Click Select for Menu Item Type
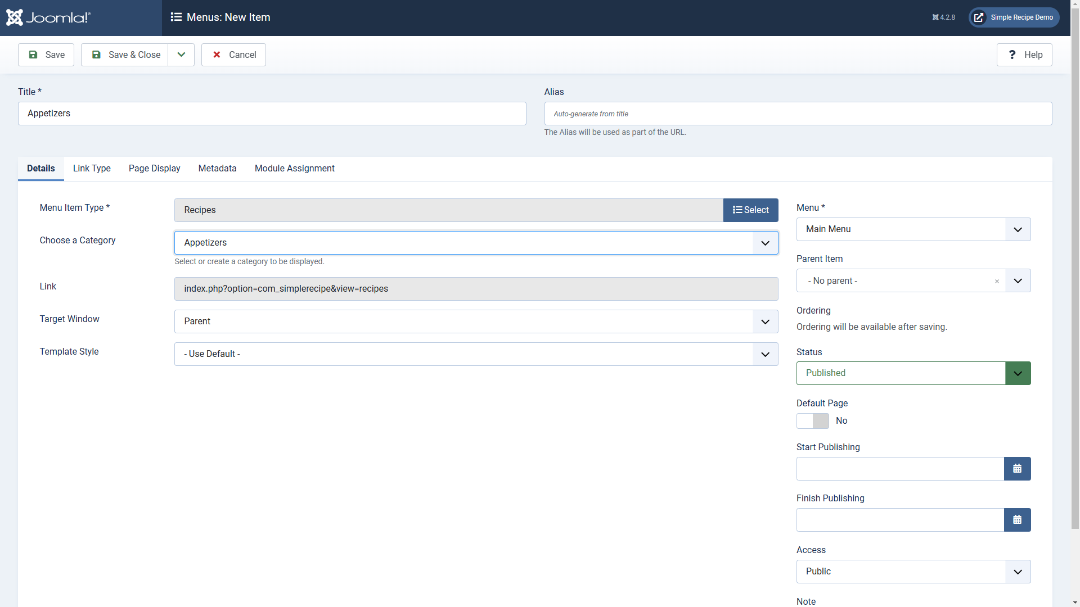Screen dimensions: 1080x607 750,210
